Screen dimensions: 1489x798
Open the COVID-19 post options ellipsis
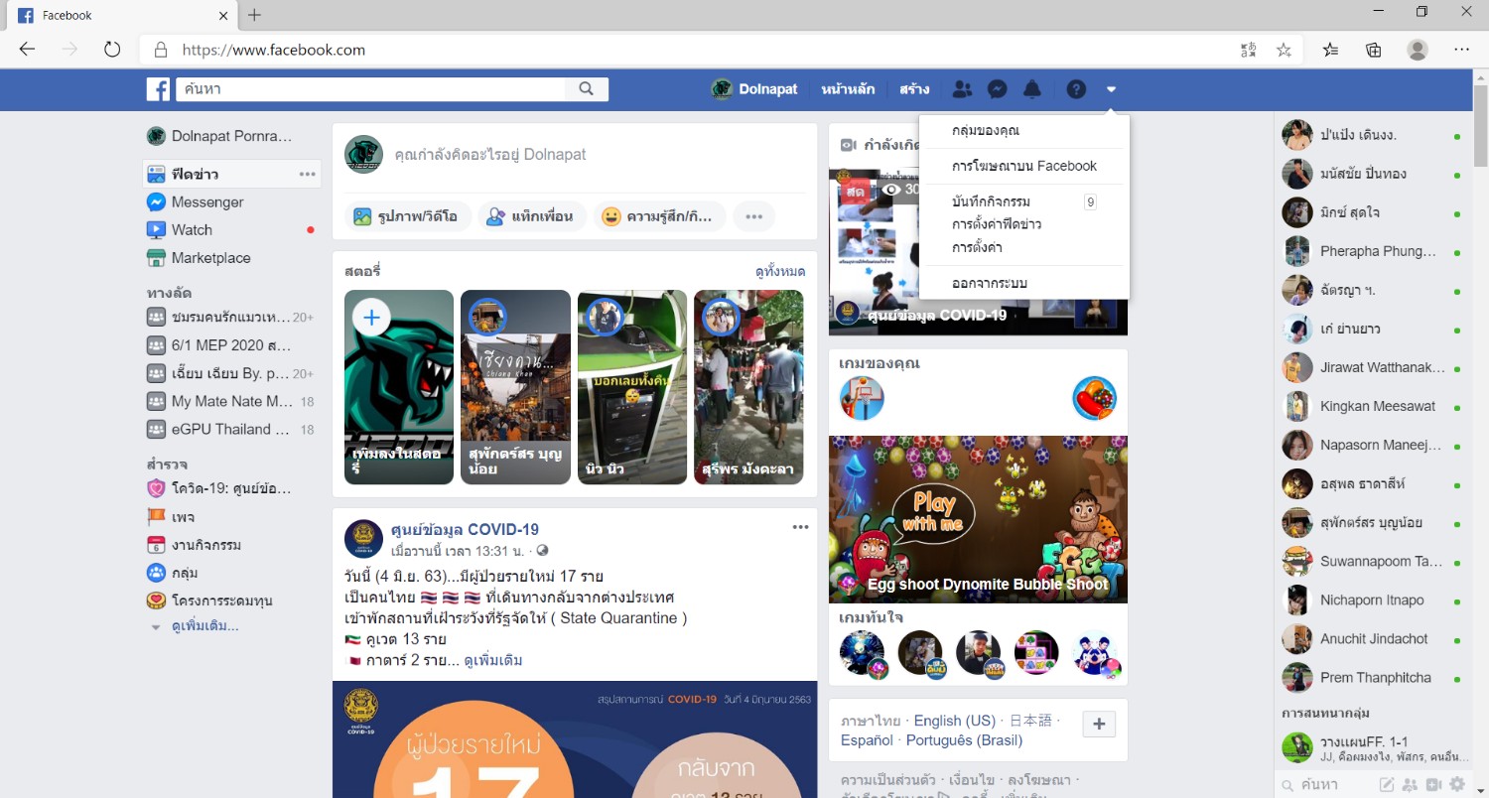click(800, 527)
